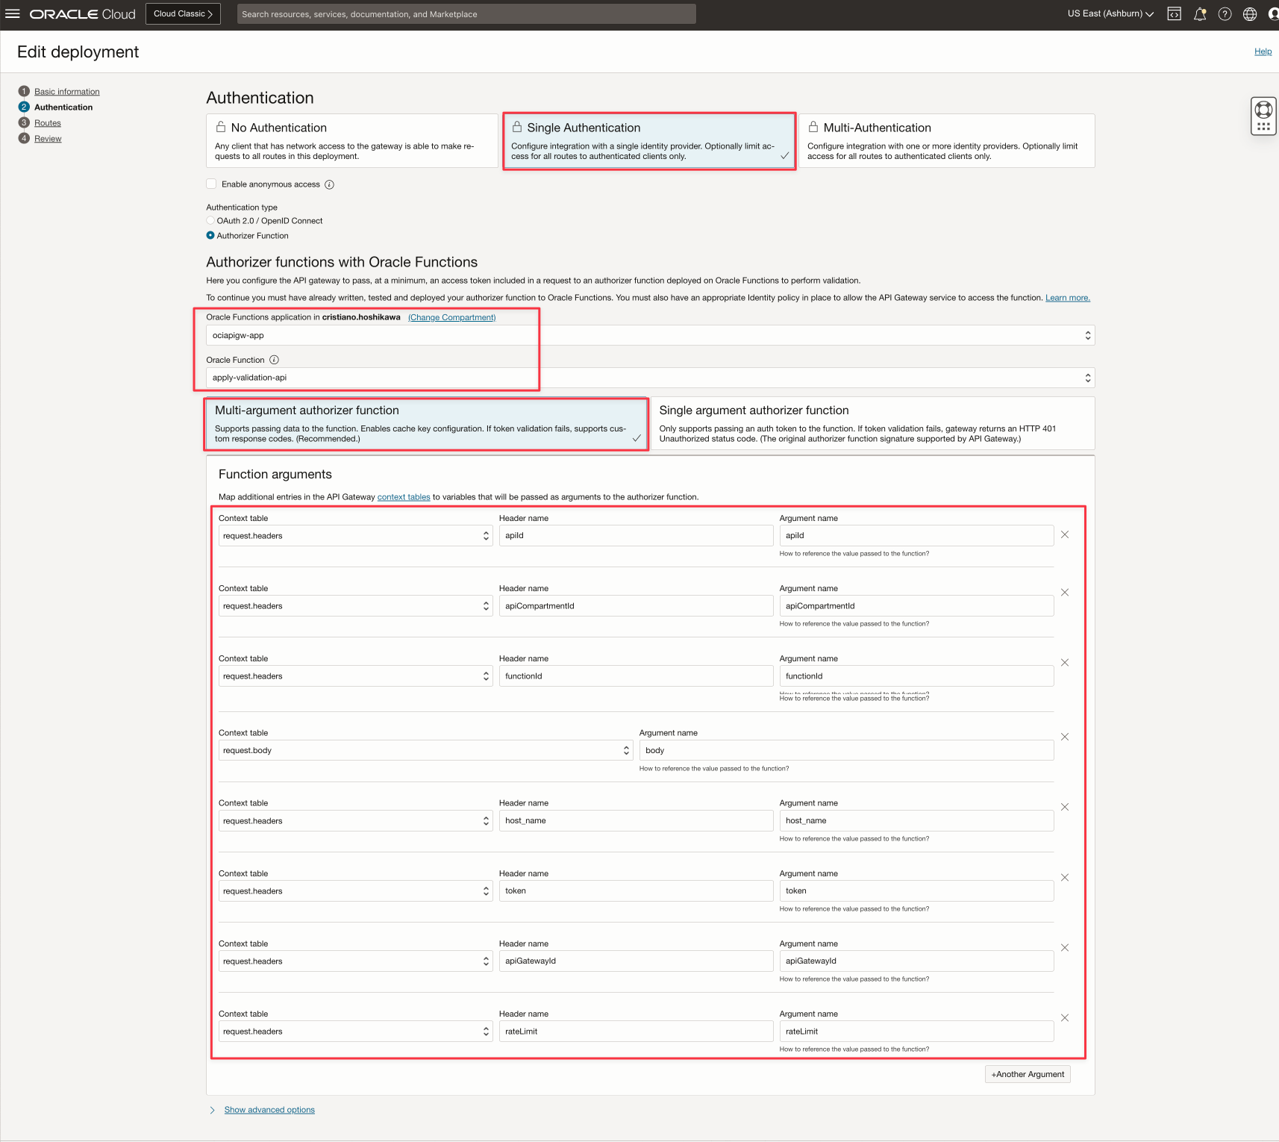
Task: Go to Basic information step
Action: [66, 92]
